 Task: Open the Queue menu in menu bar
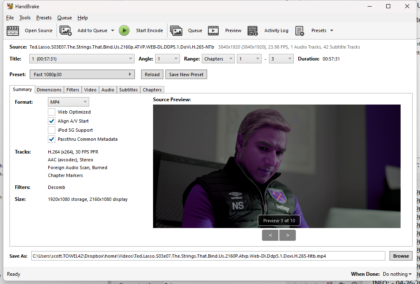[x=64, y=18]
